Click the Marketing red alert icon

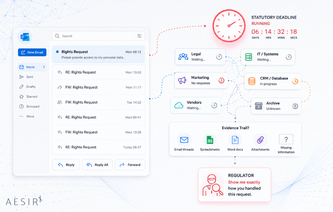click(222, 81)
